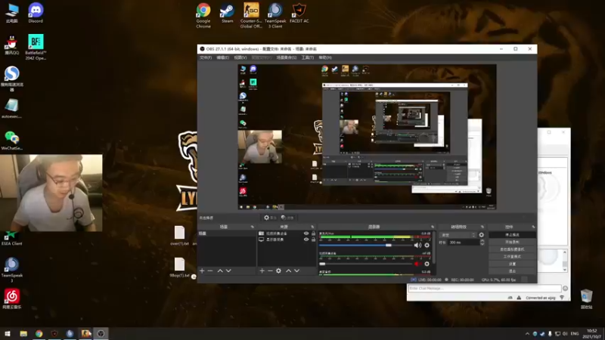Open TeamSpeak 3 Client shortcut at top
The image size is (605, 340).
(275, 15)
